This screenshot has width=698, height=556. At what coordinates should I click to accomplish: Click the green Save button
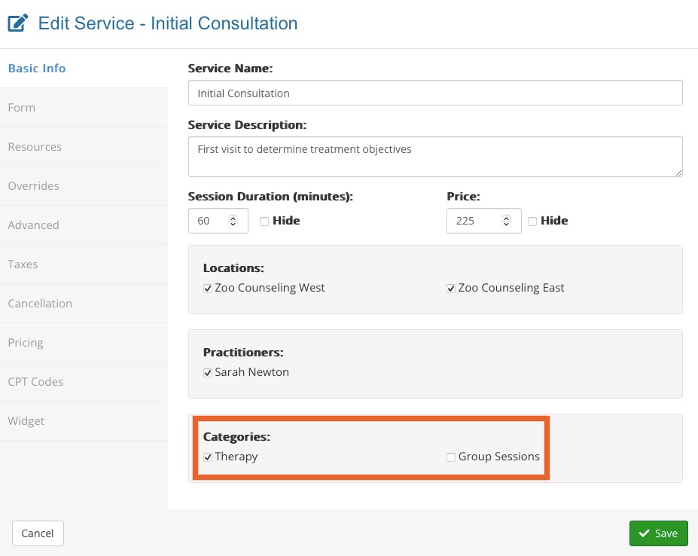658,533
